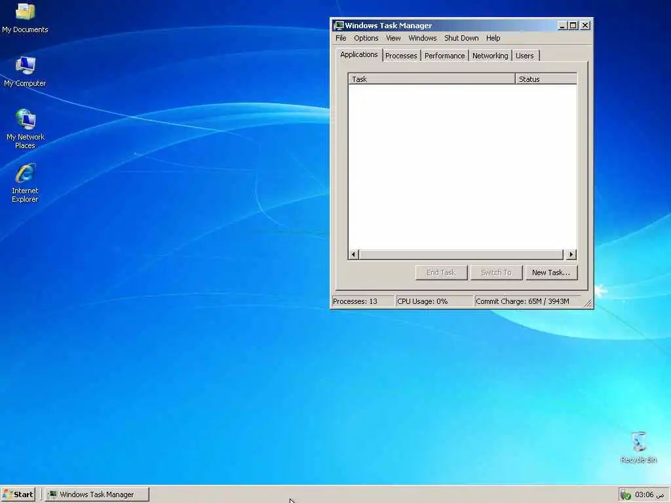The height and width of the screenshot is (503, 671).
Task: Click the Task Manager title bar icon
Action: point(339,26)
